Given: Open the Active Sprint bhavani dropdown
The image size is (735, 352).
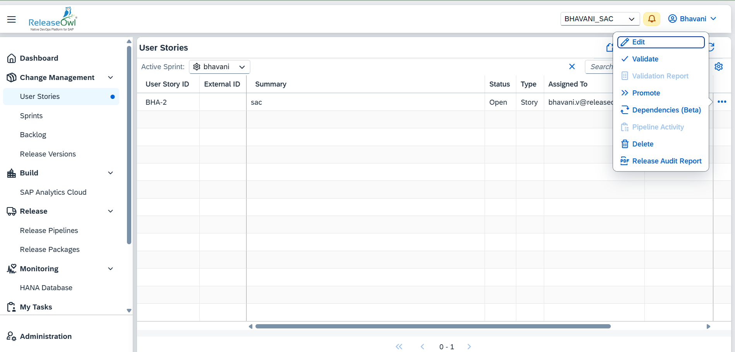Looking at the screenshot, I should pyautogui.click(x=219, y=67).
